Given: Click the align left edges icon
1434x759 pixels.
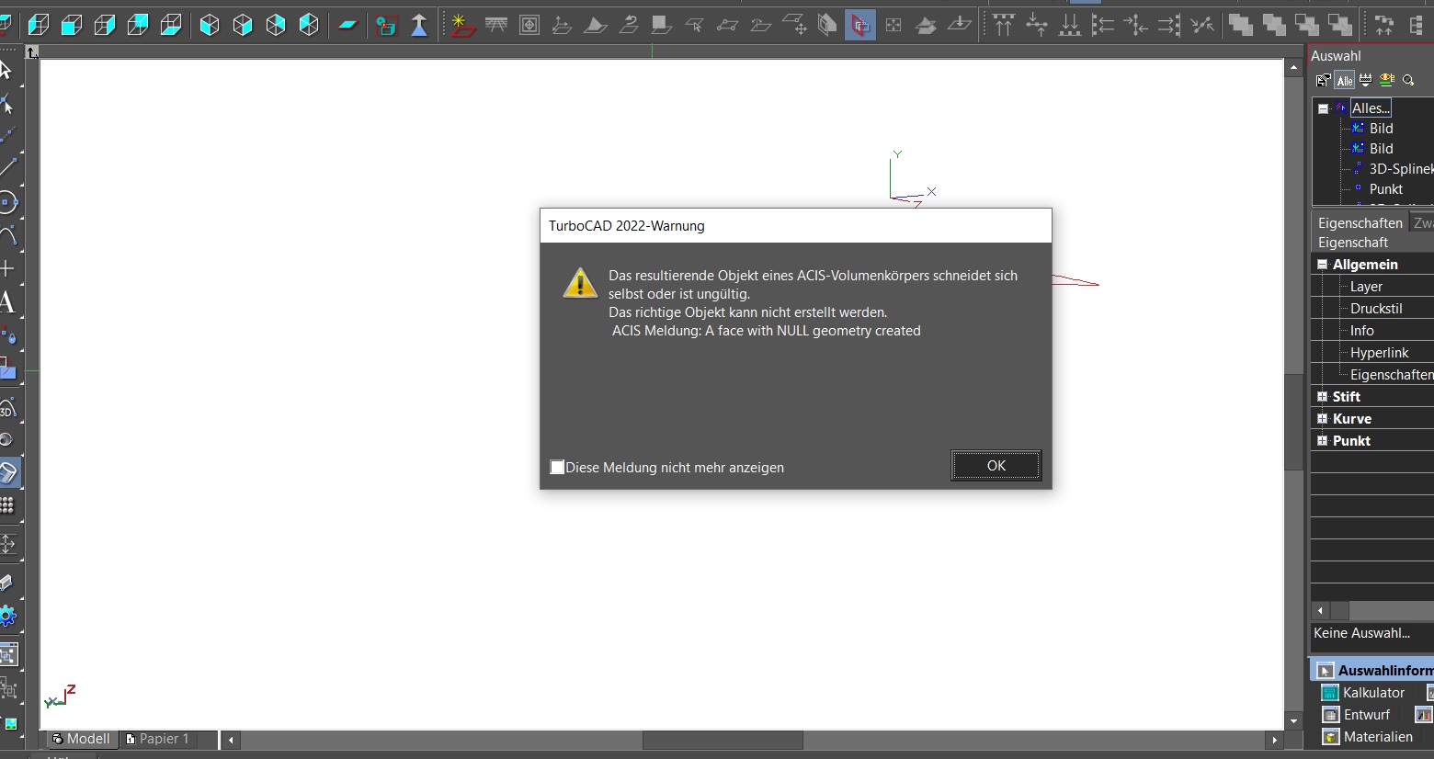Looking at the screenshot, I should [1103, 26].
